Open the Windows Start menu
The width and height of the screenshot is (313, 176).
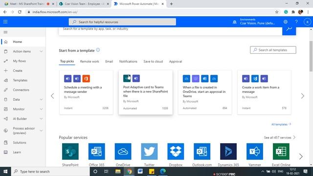click(5, 172)
